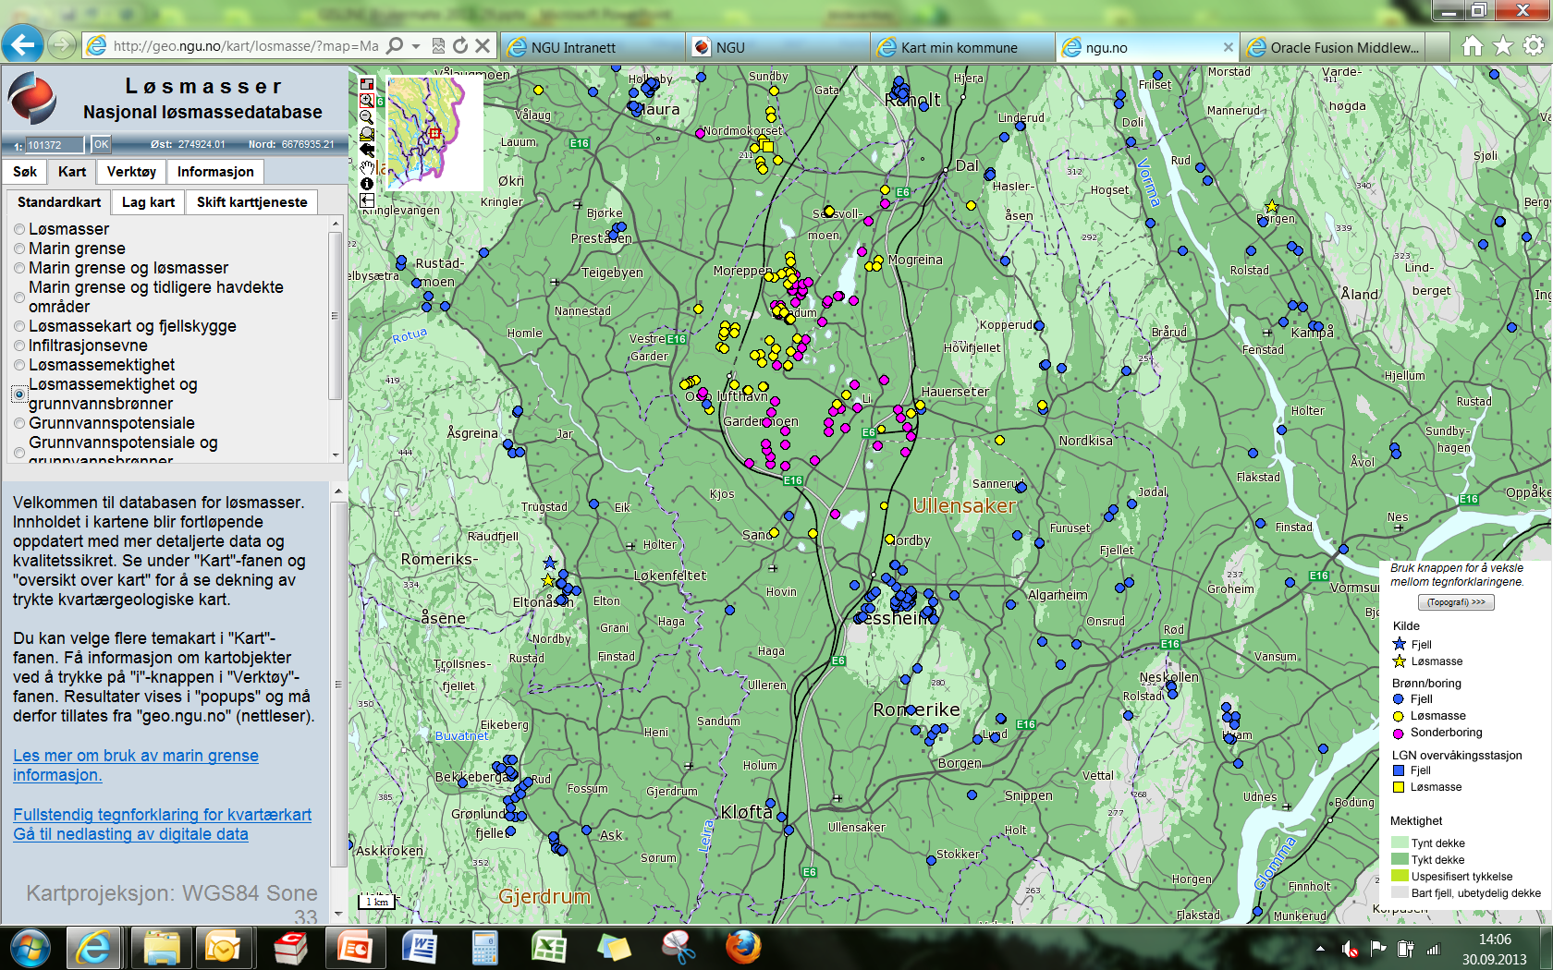Open the Verktøy tab
This screenshot has height=970, width=1553.
131,172
